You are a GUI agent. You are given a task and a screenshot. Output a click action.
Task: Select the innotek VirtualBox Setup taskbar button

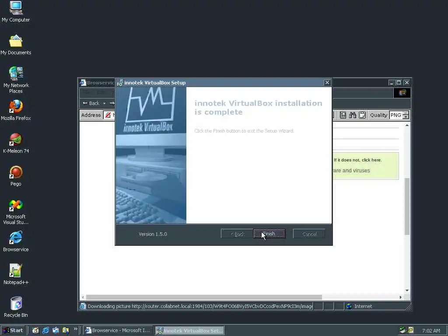(190, 330)
